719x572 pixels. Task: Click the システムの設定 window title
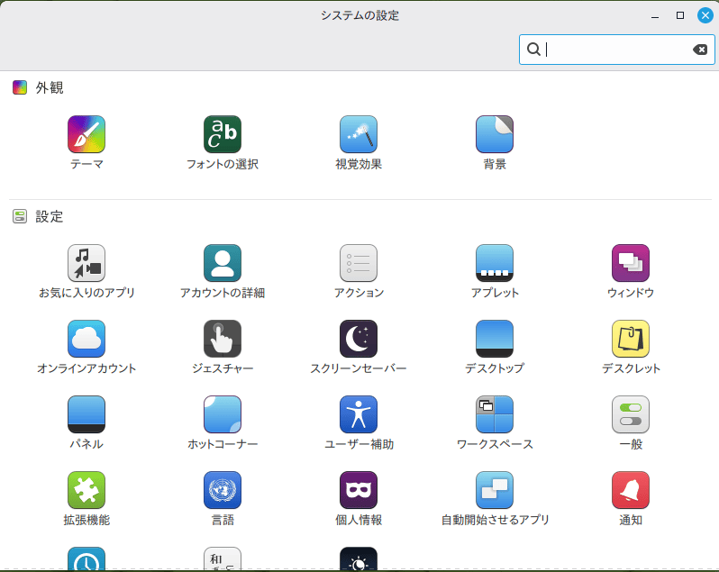[360, 15]
